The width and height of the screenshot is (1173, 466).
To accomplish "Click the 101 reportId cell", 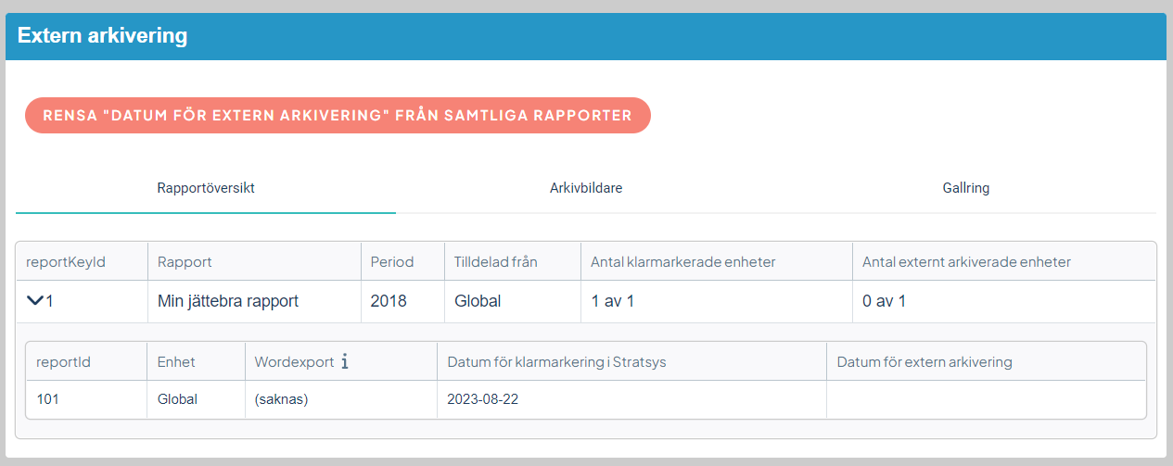I will coord(86,399).
